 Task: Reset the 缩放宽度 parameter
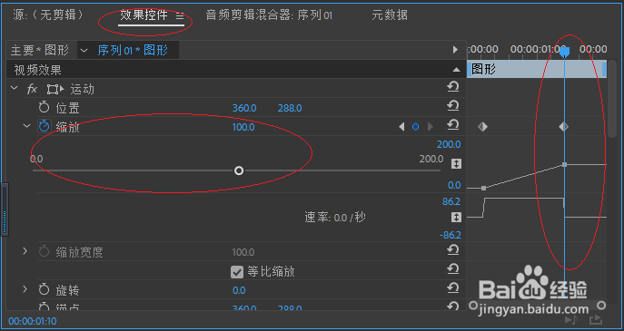coord(452,250)
